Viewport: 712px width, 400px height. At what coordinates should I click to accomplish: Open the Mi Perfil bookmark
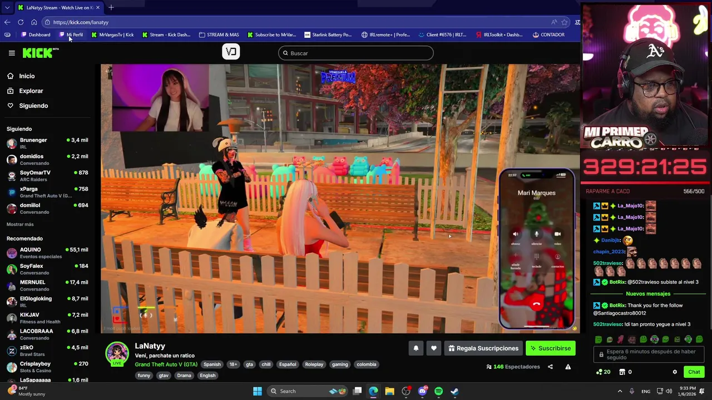point(71,34)
